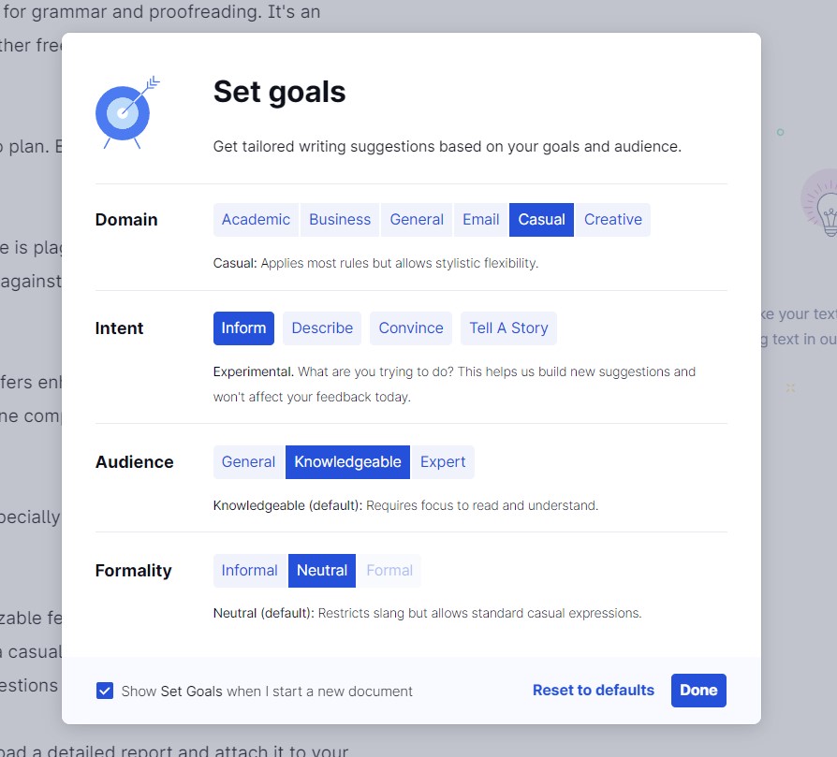
Task: Set formality to Informal
Action: (249, 571)
